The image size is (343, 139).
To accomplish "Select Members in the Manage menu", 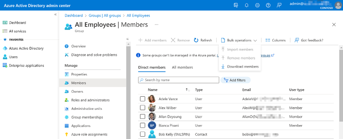I will pos(93,83).
